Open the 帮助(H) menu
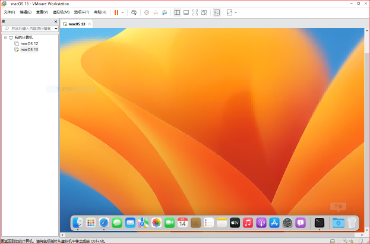This screenshot has width=370, height=244. (x=100, y=12)
